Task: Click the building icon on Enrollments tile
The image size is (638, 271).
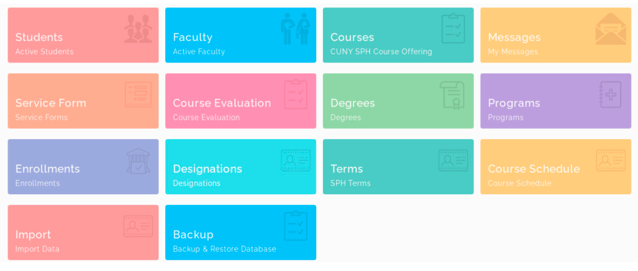Action: click(x=138, y=161)
